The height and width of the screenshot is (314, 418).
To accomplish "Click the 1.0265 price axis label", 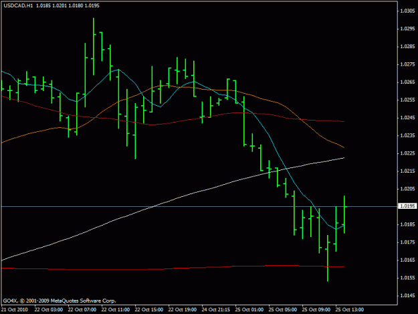I will pyautogui.click(x=408, y=82).
